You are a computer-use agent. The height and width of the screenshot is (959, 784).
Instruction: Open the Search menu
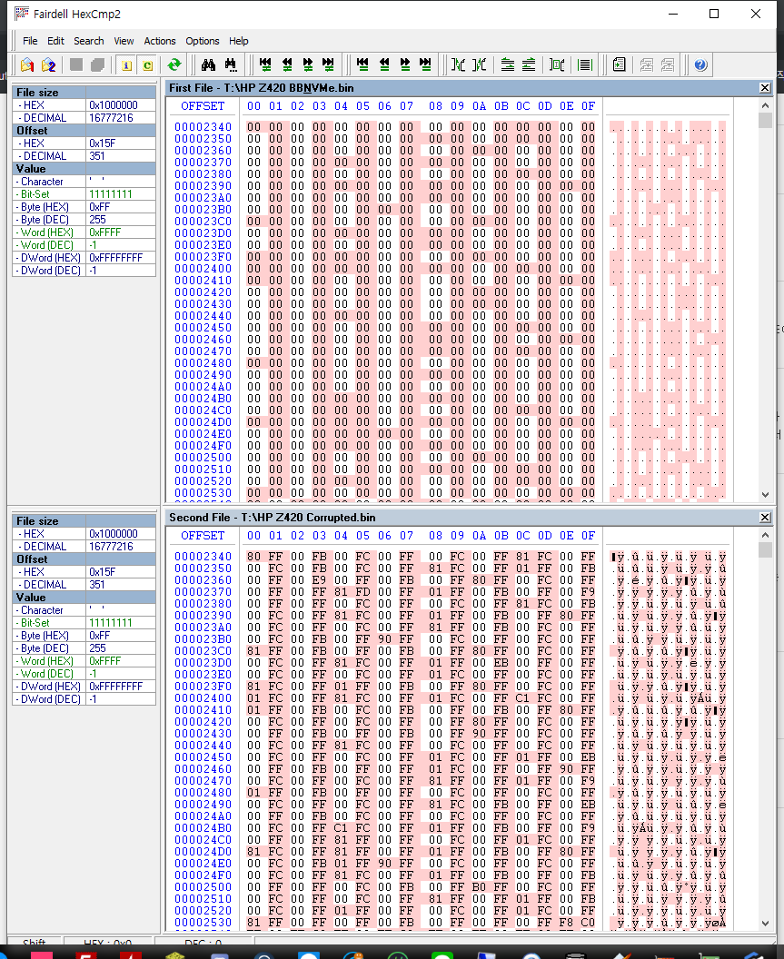(89, 41)
